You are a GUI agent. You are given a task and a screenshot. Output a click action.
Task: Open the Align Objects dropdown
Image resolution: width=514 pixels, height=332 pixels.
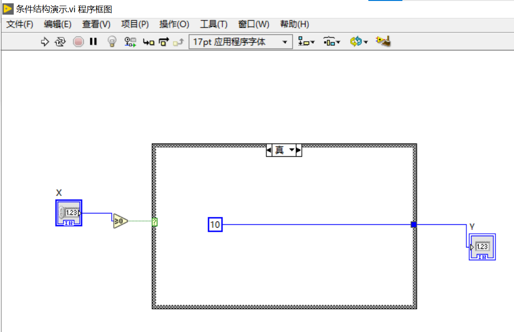pos(306,42)
